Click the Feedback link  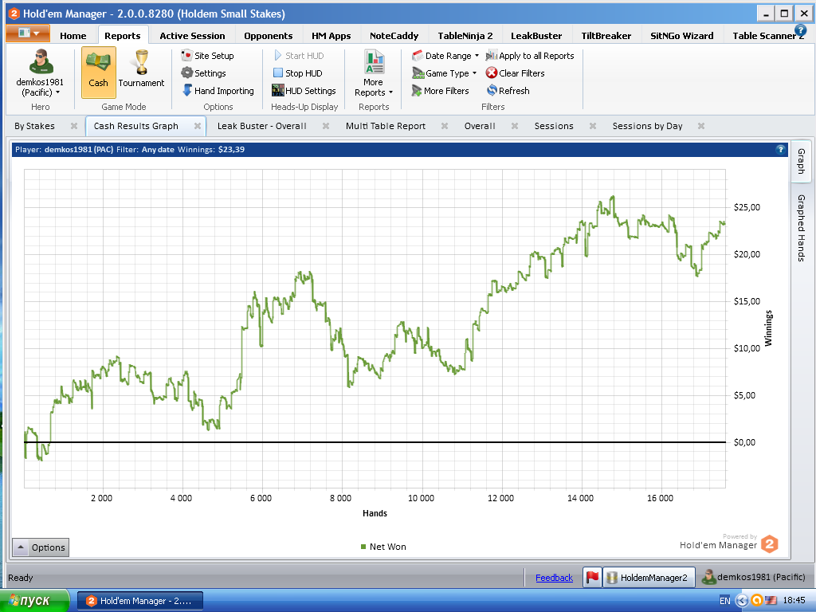555,578
